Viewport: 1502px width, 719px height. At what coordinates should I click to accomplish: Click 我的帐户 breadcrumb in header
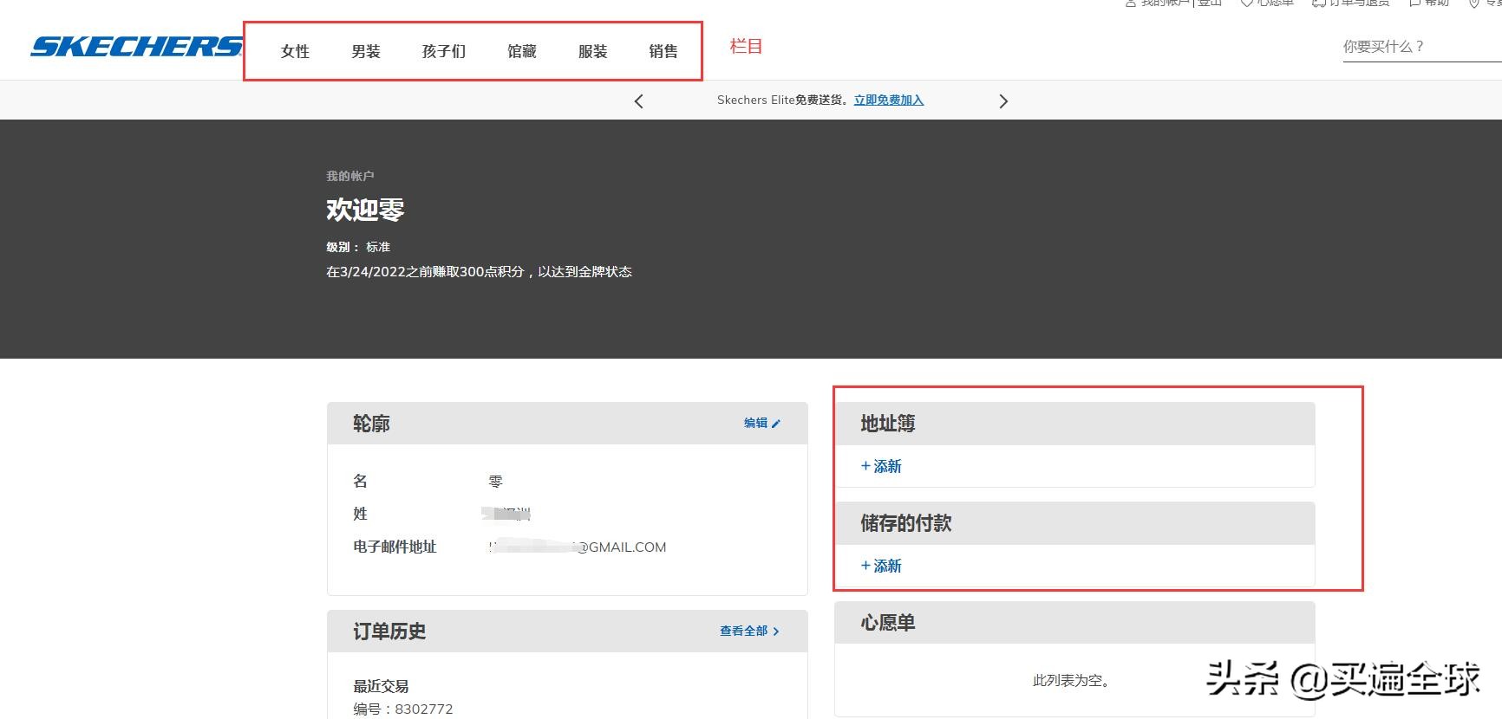point(350,176)
